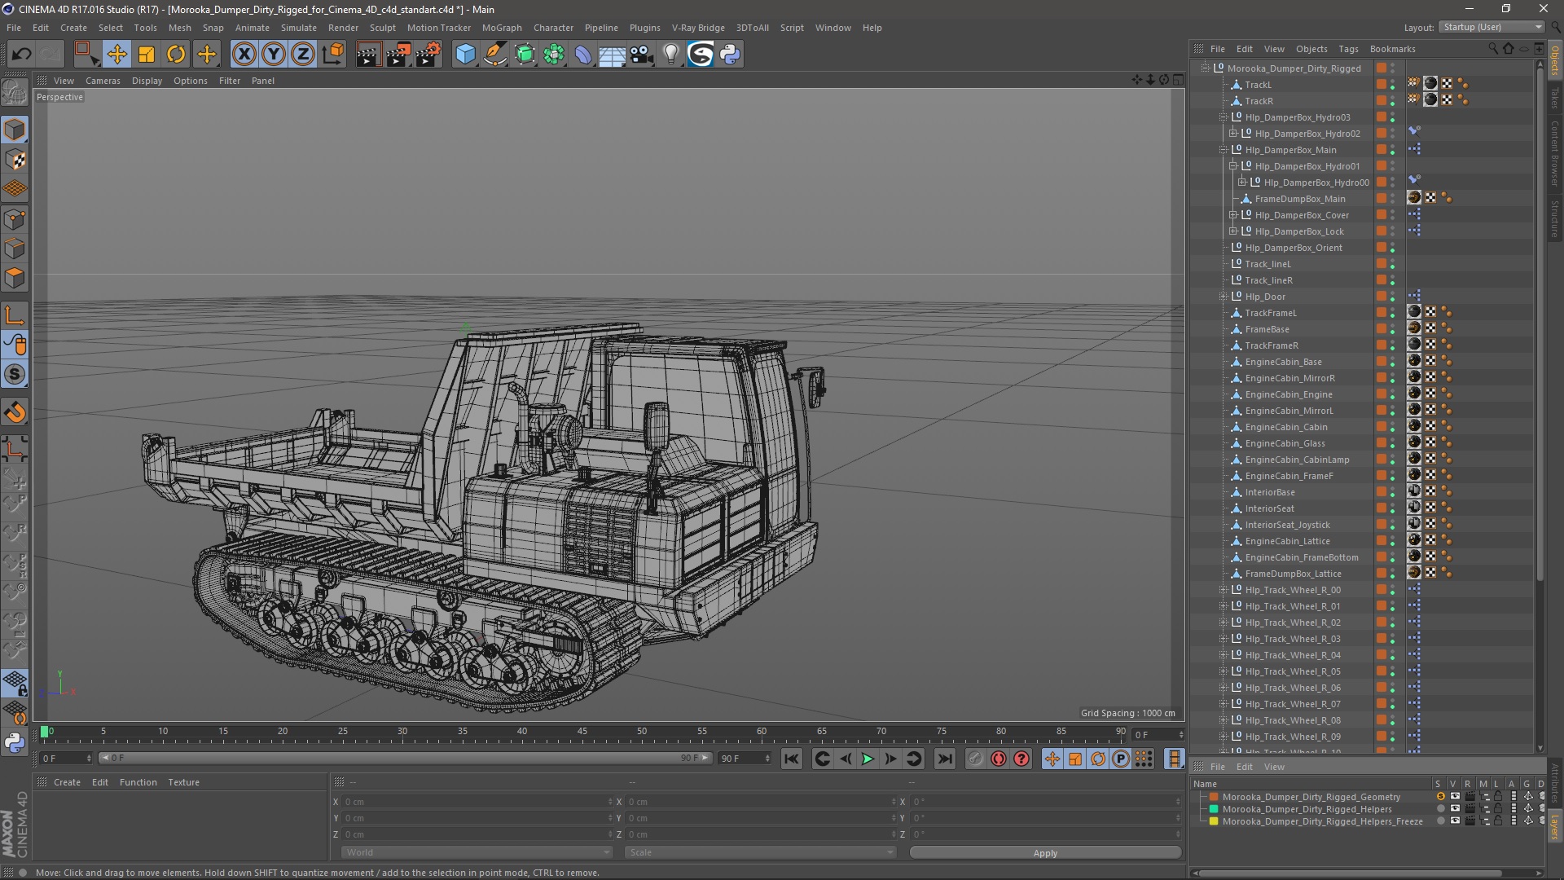
Task: Click the Enable Axis icon
Action: 15,315
